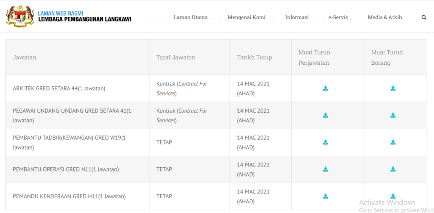434x213 pixels.
Task: Download job description for PEMANDU KENDERAAN H11
Action: point(325,196)
